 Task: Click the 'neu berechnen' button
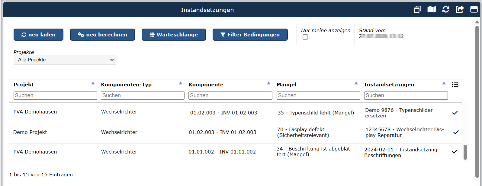pyautogui.click(x=102, y=35)
